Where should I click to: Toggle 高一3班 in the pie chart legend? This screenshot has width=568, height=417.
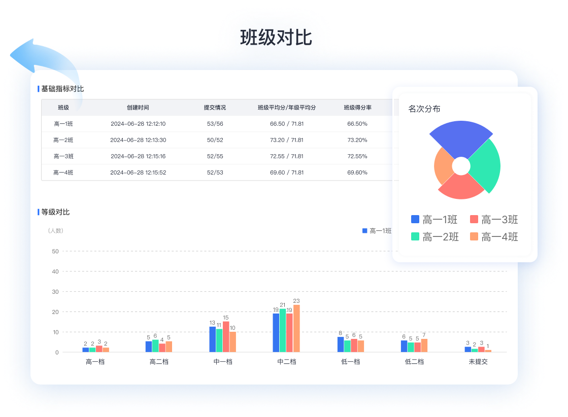coord(493,220)
